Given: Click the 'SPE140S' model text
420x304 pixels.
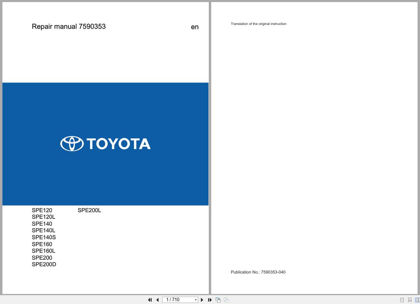Looking at the screenshot, I should point(44,237).
